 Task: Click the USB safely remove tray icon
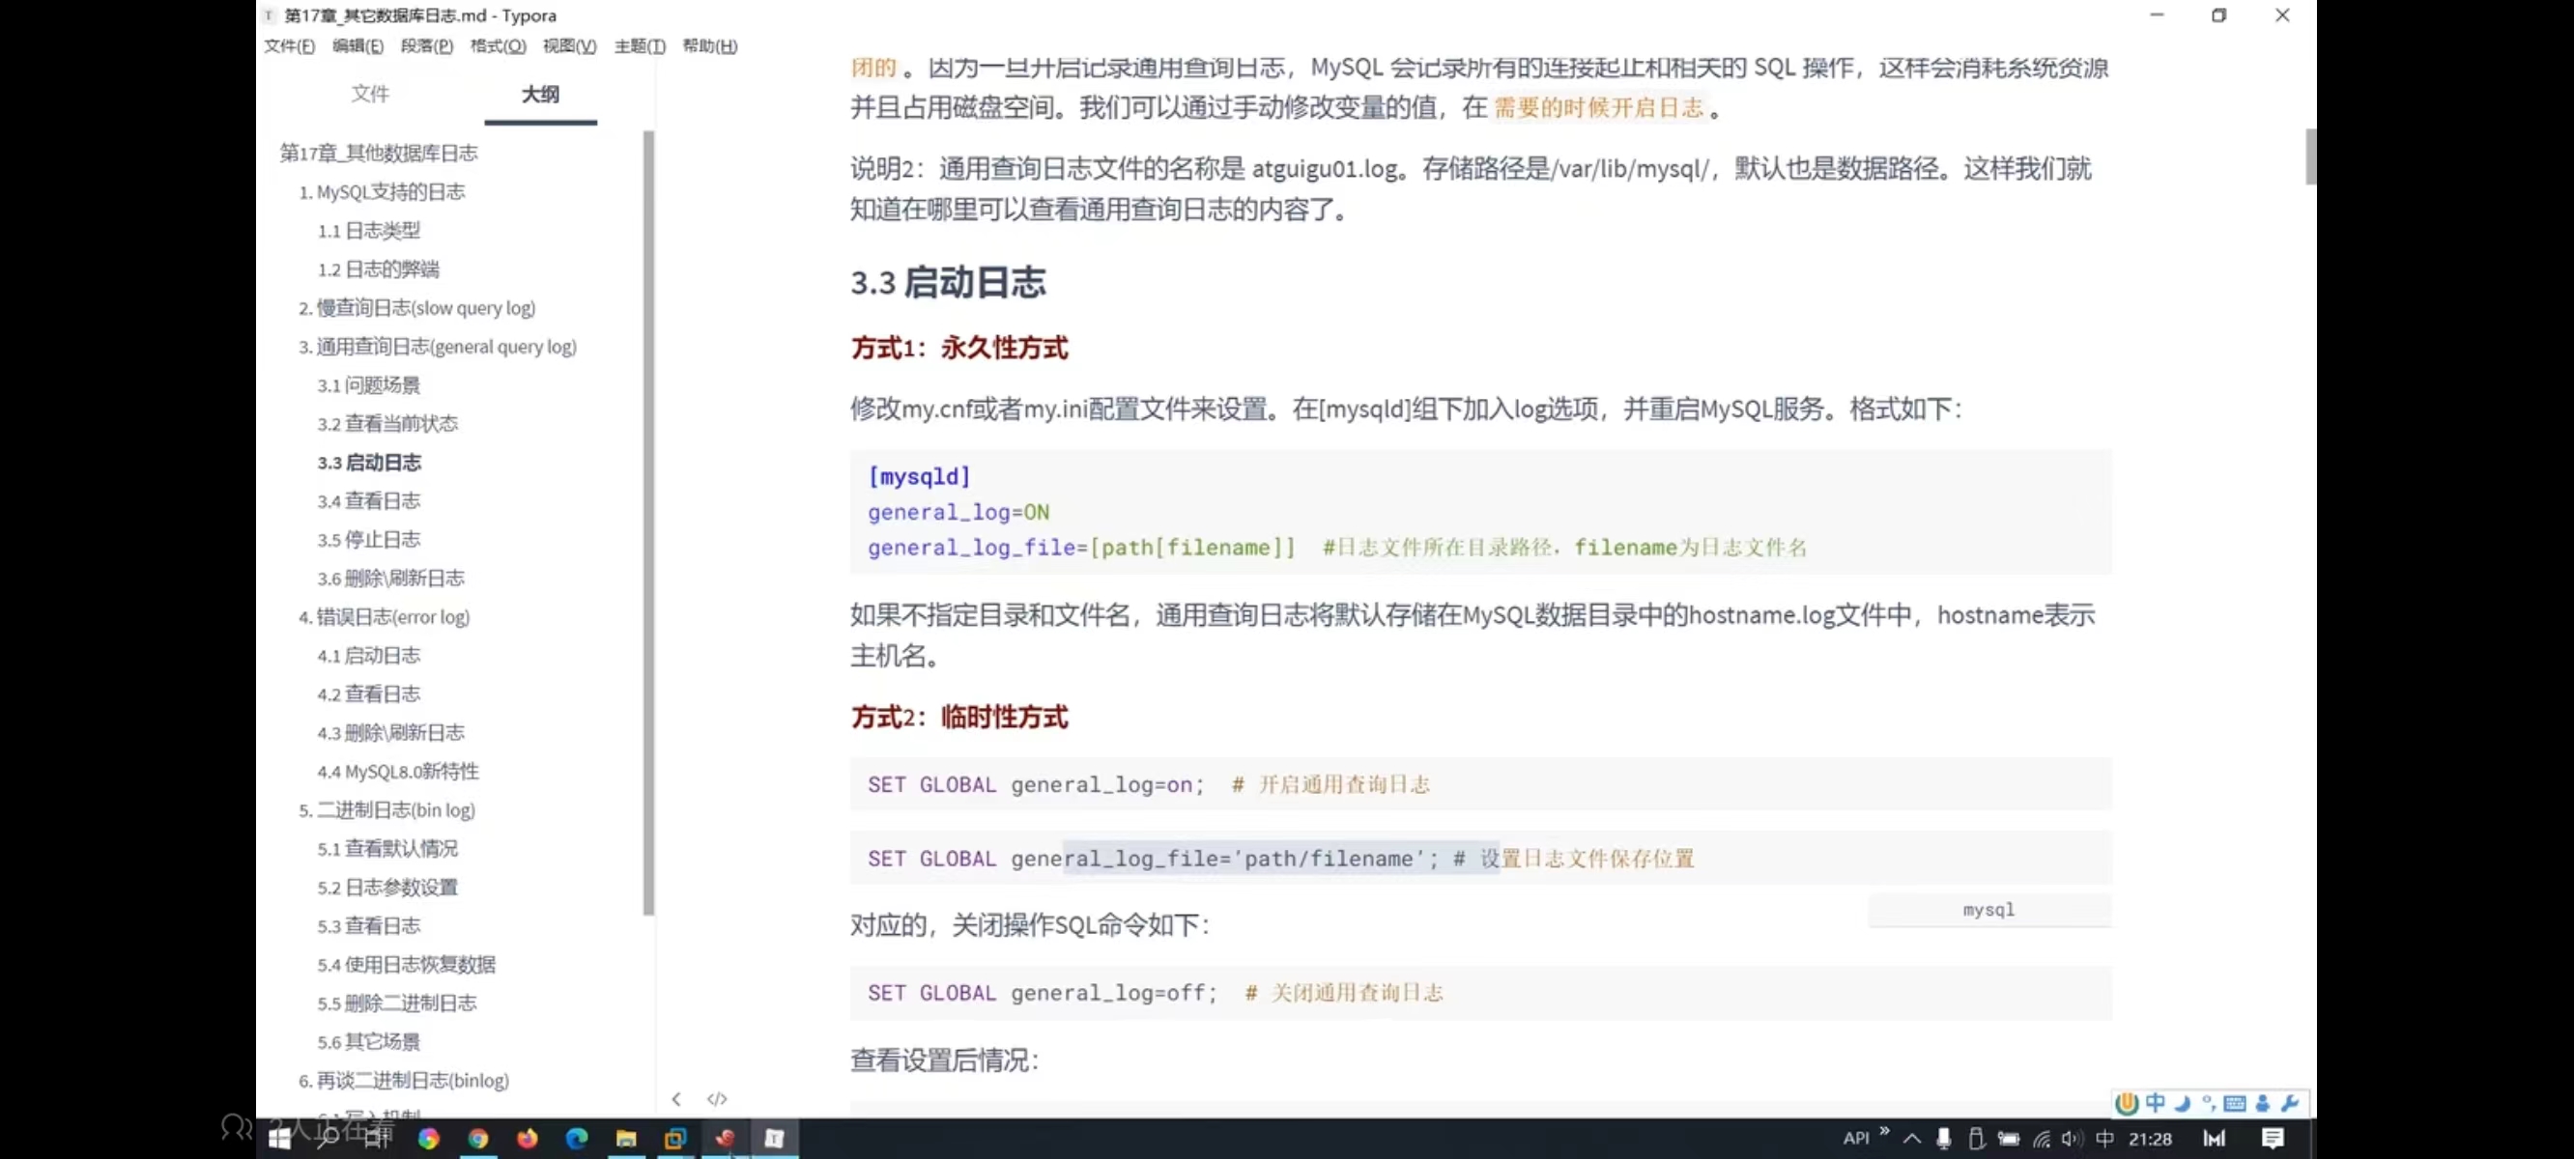[x=1976, y=1139]
